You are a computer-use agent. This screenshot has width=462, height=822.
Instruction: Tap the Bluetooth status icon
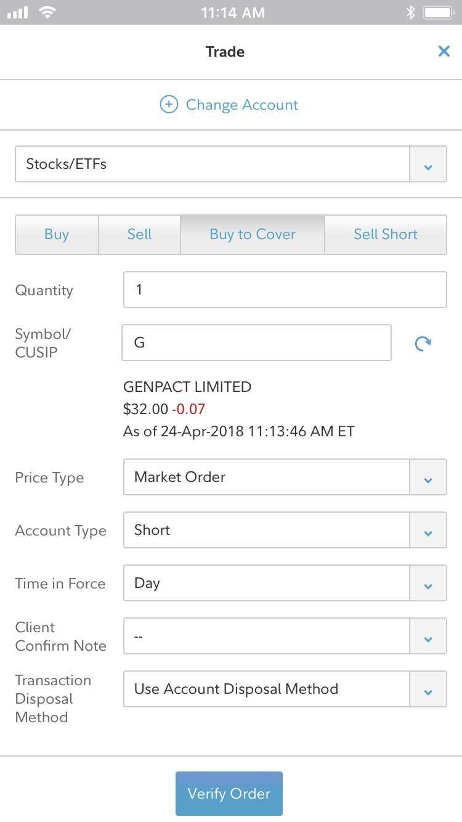(410, 12)
